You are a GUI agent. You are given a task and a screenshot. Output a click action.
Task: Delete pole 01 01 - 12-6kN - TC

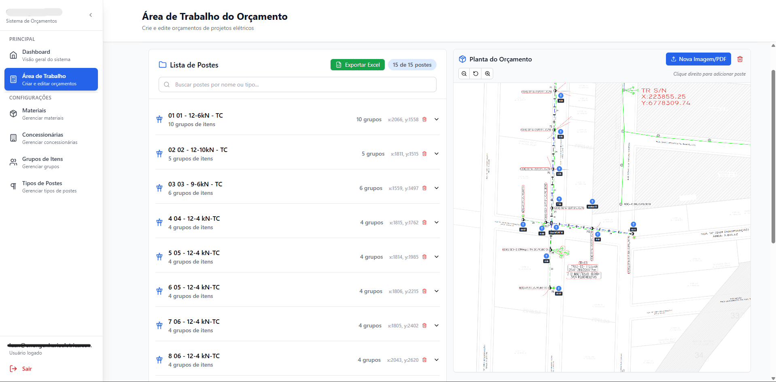coord(424,119)
